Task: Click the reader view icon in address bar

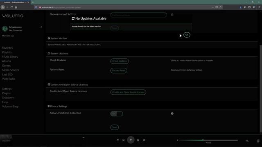Action: pyautogui.click(x=217, y=7)
